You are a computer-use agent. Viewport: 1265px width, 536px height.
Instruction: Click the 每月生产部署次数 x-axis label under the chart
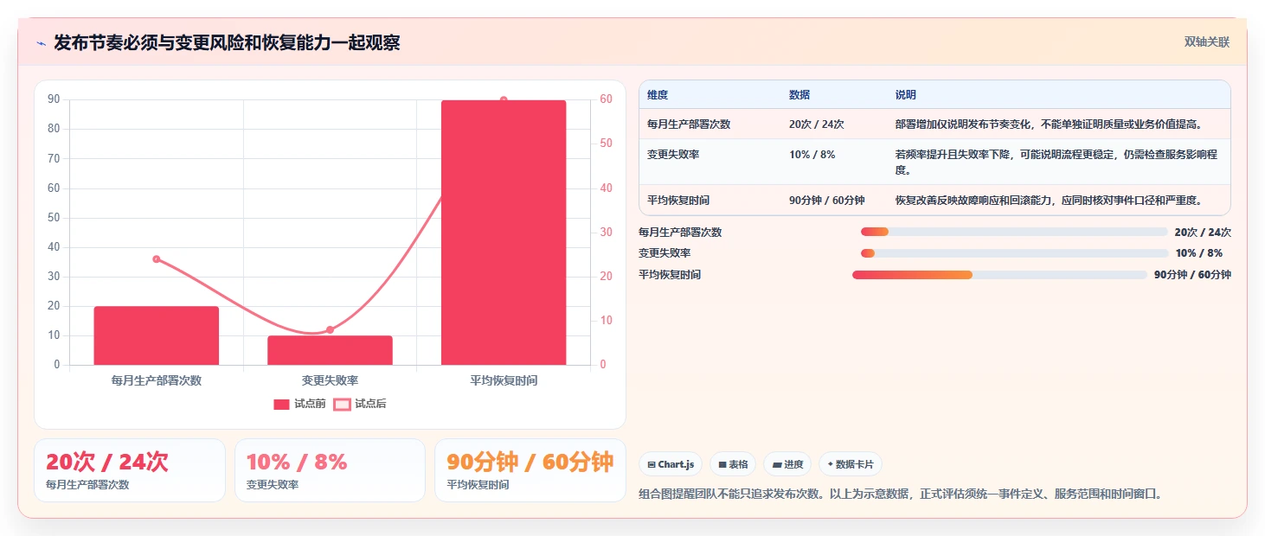157,380
